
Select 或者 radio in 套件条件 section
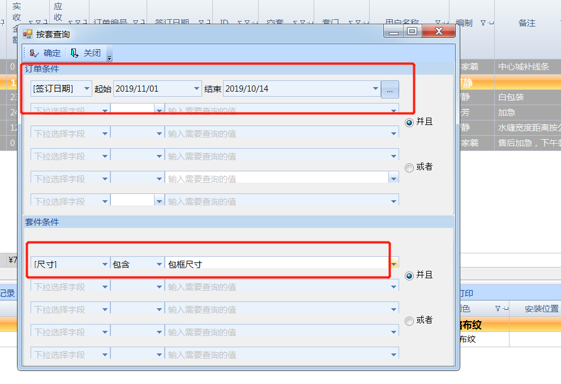pyautogui.click(x=409, y=321)
